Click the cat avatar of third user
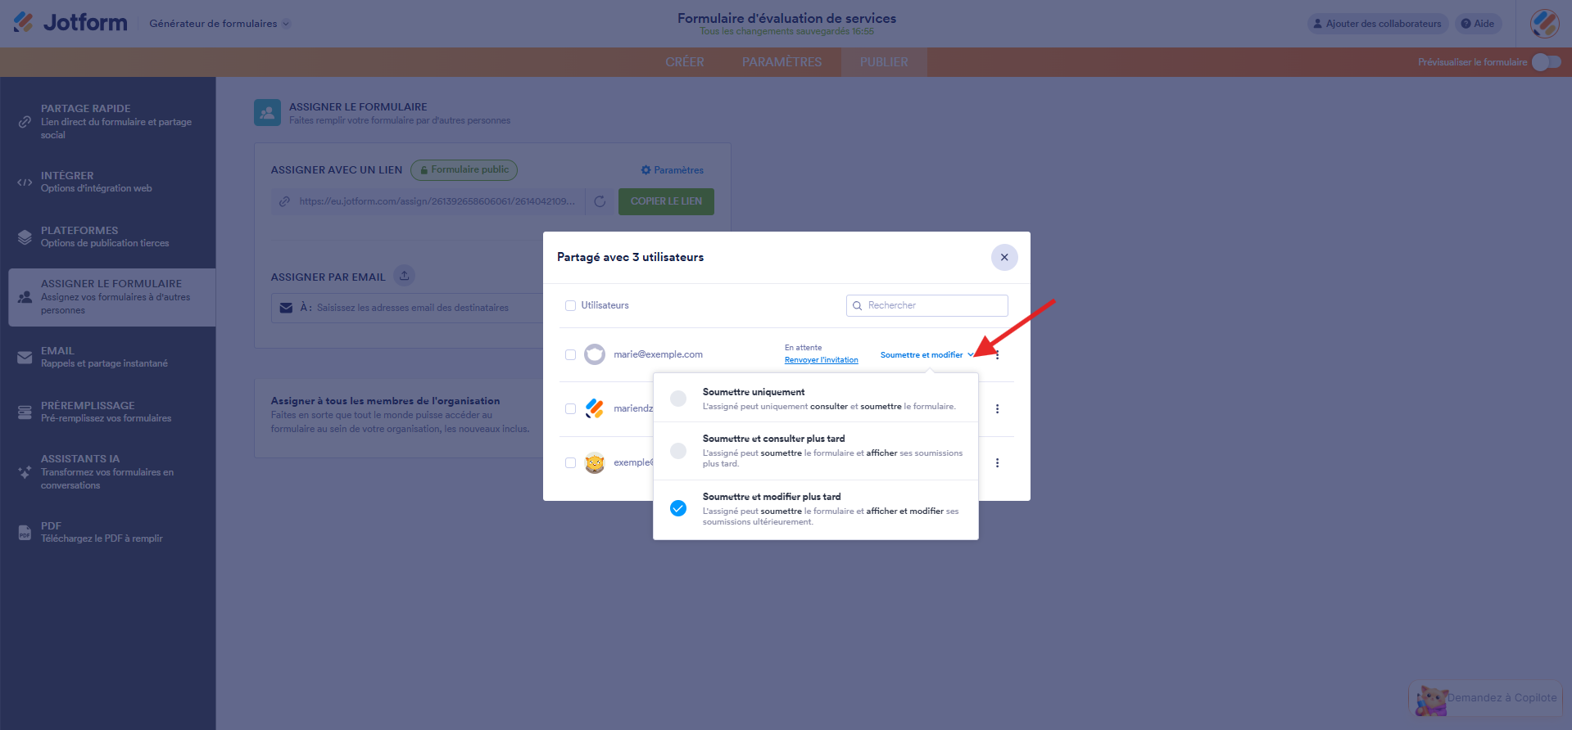 click(x=595, y=462)
